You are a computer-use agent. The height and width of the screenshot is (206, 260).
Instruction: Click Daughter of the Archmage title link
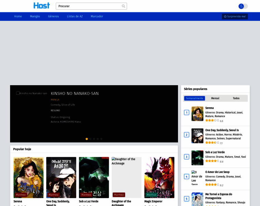[121, 203]
